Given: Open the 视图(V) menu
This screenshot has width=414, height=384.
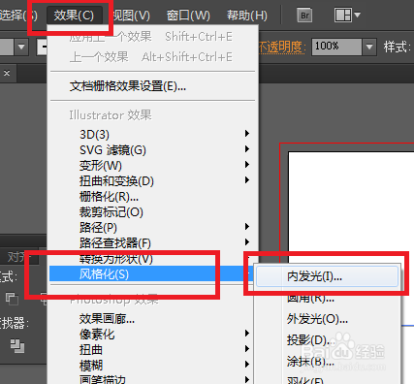Looking at the screenshot, I should pyautogui.click(x=132, y=16).
